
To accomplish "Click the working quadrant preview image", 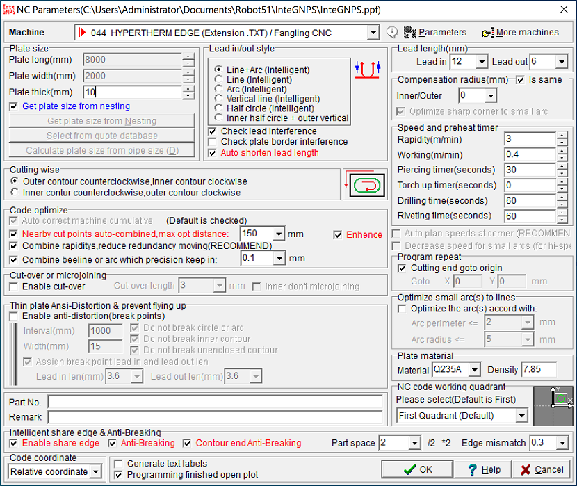I will pyautogui.click(x=553, y=406).
